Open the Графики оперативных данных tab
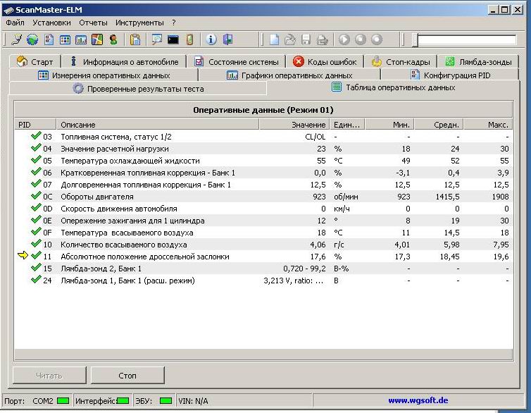The height and width of the screenshot is (413, 531). pyautogui.click(x=289, y=75)
